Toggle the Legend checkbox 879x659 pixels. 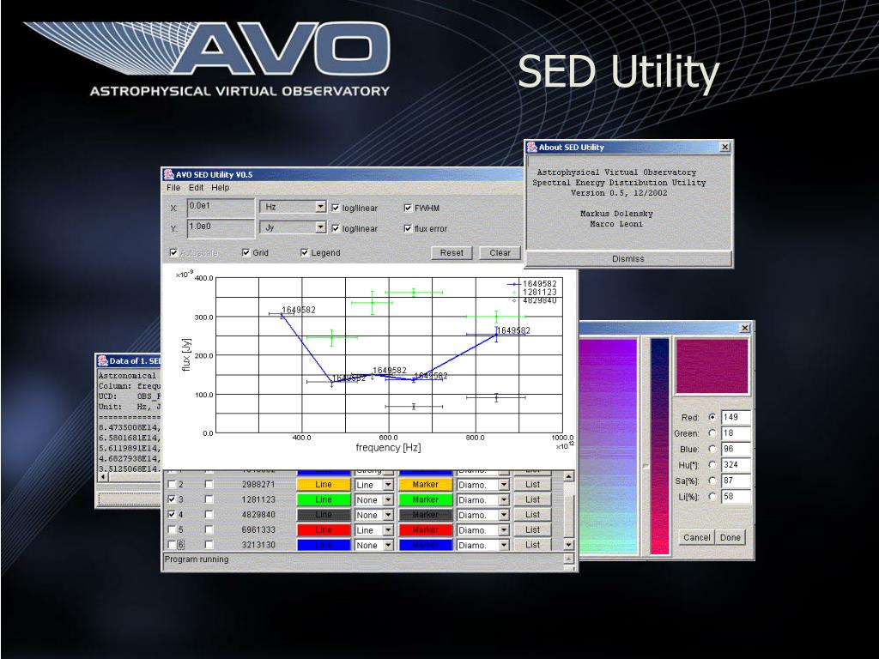tap(305, 253)
